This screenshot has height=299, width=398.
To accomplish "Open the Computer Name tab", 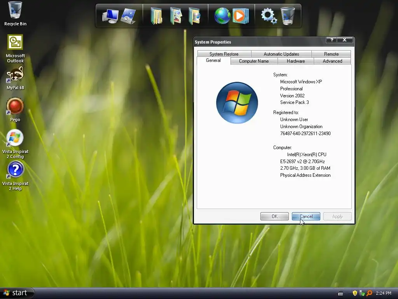I will click(254, 61).
